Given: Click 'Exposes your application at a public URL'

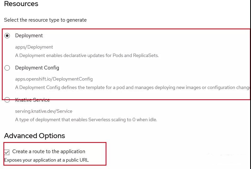Looking at the screenshot, I should pos(46,160).
